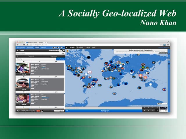
Task: Open the Passport tab
Action: pos(30,47)
